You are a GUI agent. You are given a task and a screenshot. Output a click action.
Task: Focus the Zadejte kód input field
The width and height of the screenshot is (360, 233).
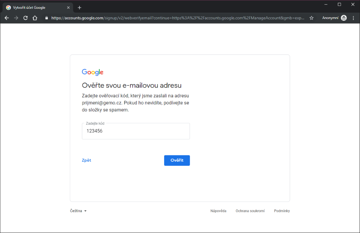click(136, 131)
